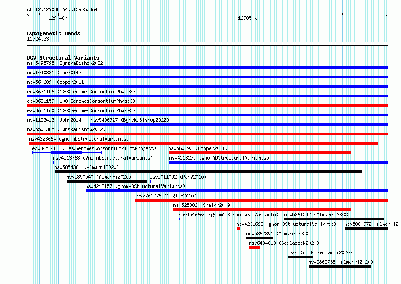Select the red bar under nsv6484813
The width and height of the screenshot is (401, 284).
tap(255, 247)
